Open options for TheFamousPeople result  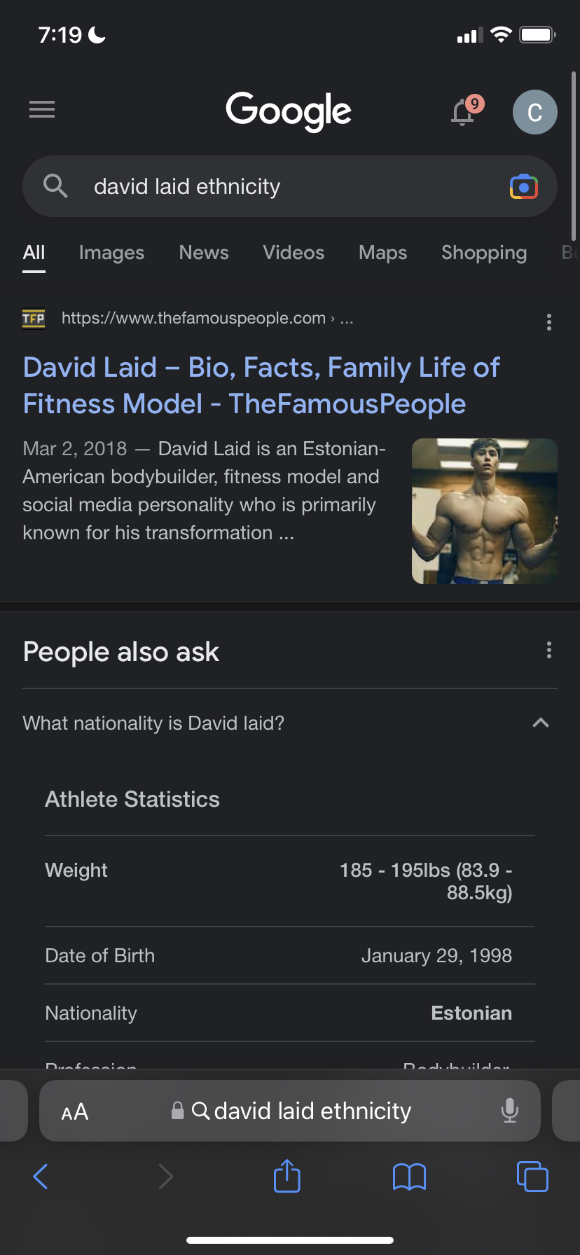[549, 322]
